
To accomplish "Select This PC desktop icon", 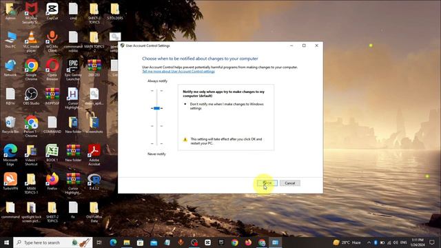I will tap(10, 40).
